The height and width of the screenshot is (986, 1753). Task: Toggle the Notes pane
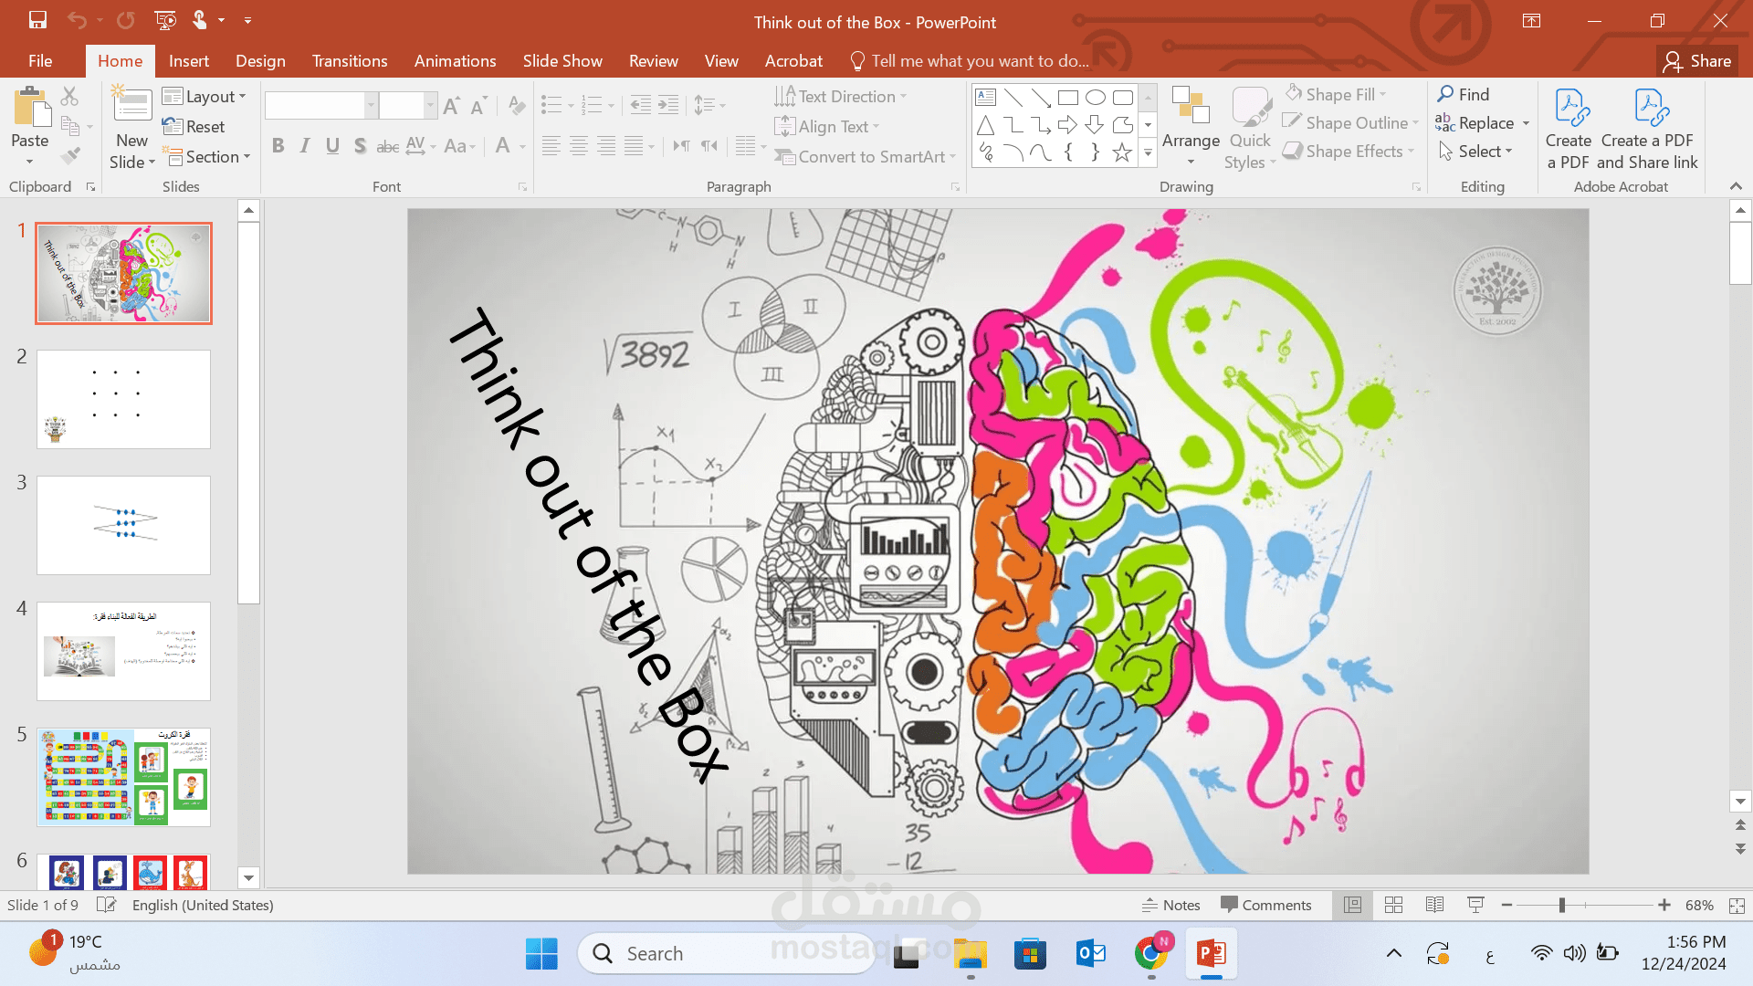pos(1171,905)
